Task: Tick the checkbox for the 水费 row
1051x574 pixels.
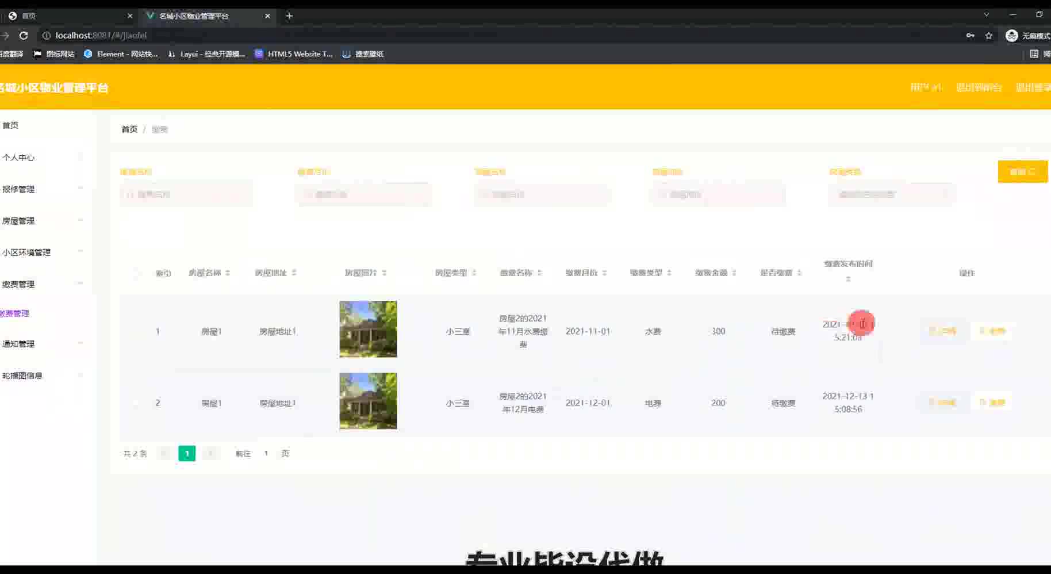Action: (x=137, y=331)
